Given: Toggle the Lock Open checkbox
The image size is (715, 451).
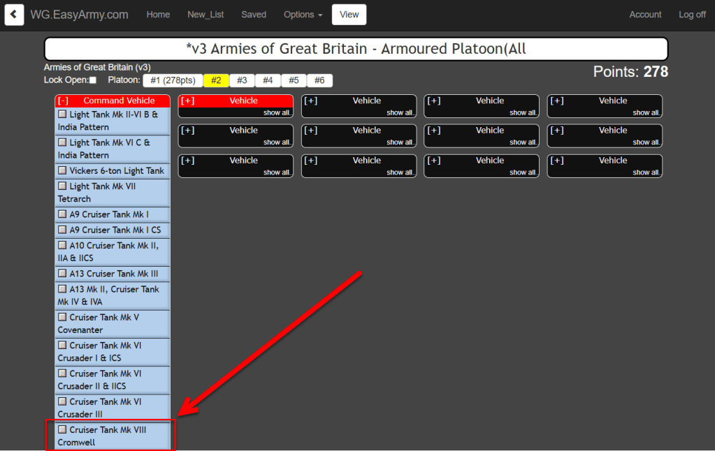Looking at the screenshot, I should coord(93,80).
